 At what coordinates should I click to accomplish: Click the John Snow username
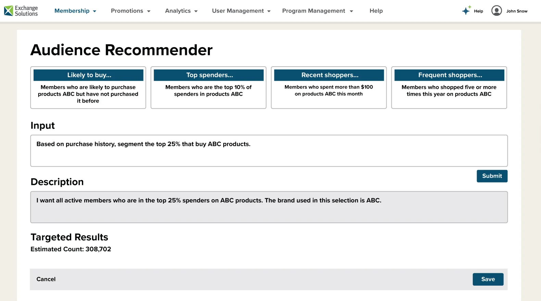[x=517, y=11]
